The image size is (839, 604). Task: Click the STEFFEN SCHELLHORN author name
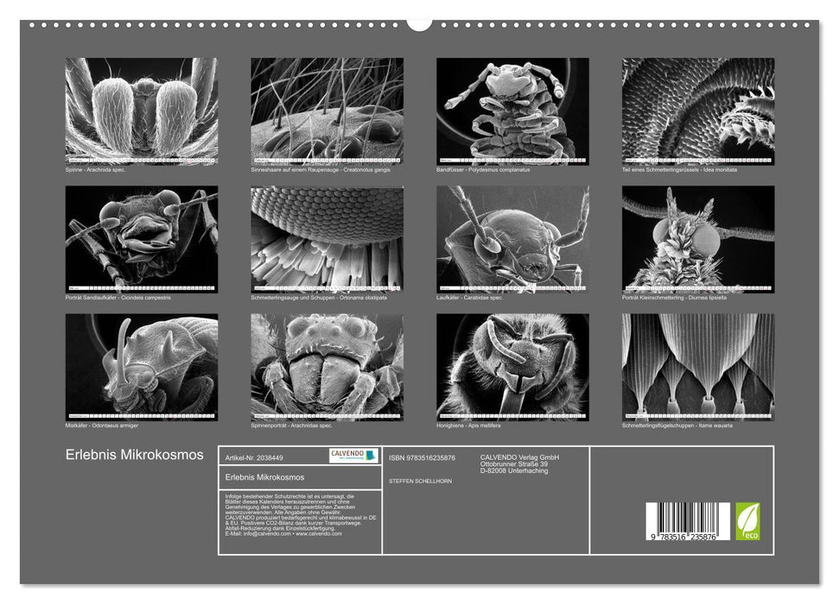422,481
